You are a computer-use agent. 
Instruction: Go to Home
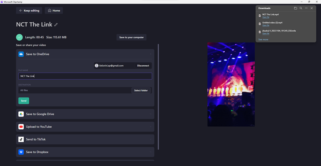[x=54, y=11]
